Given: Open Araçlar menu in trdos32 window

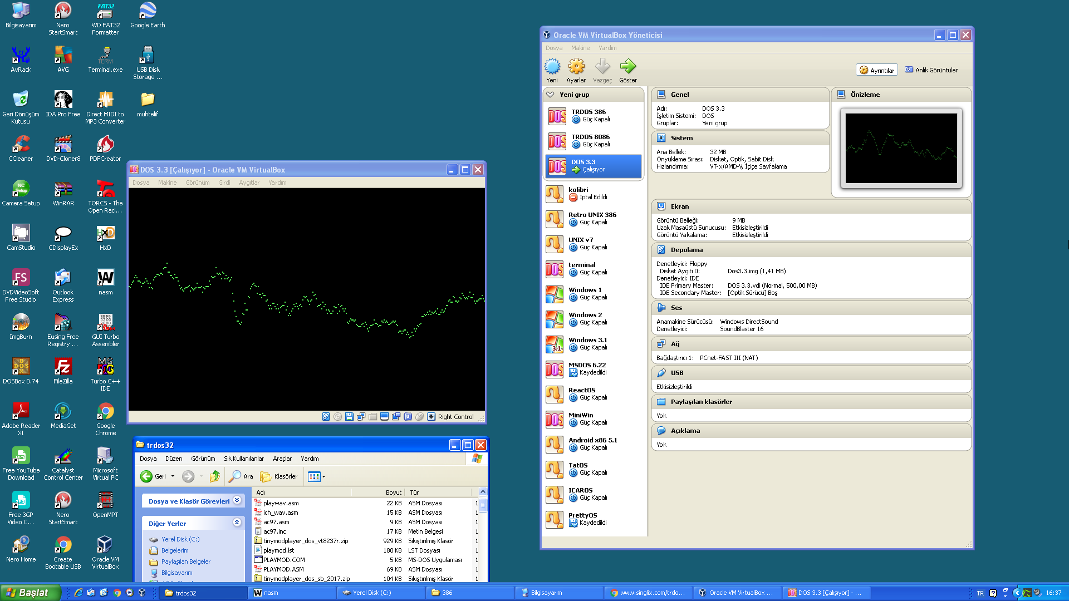Looking at the screenshot, I should (282, 459).
